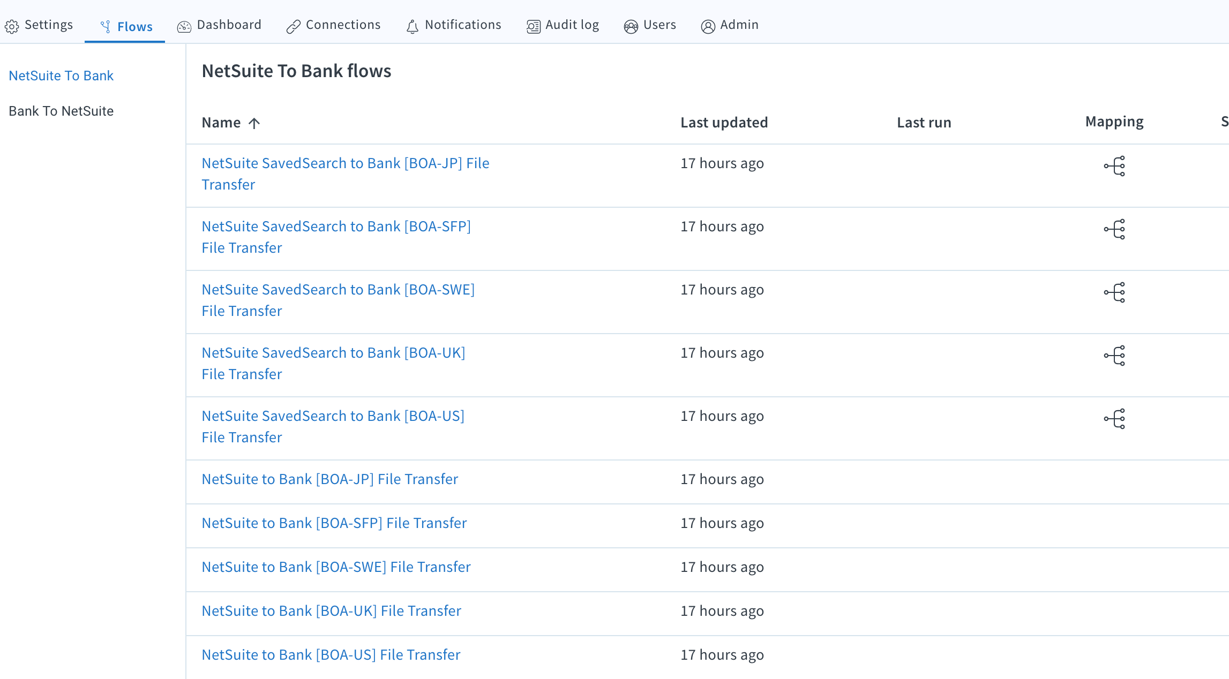
Task: Open NetSuite SavedSearch to Bank [BOA-SFP] flow
Action: 336,237
